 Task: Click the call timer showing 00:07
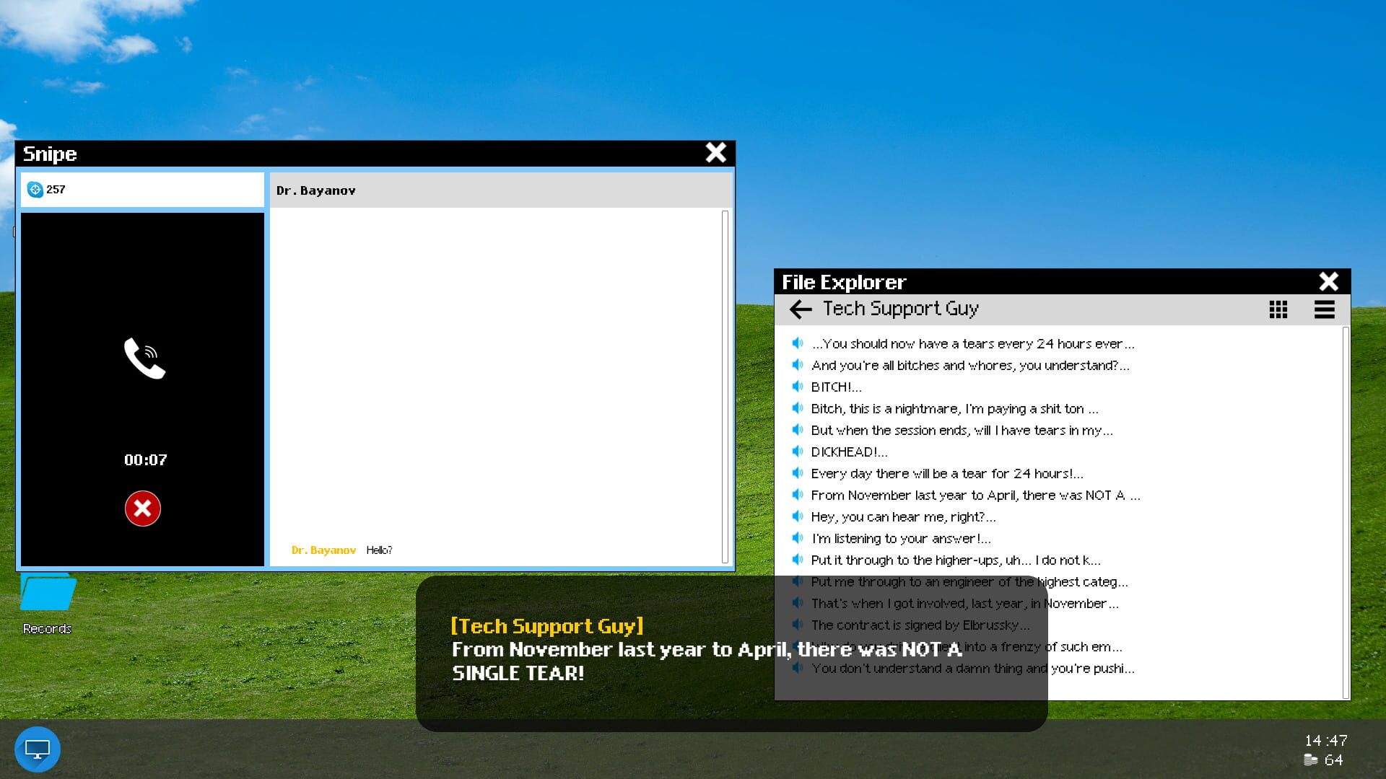click(144, 459)
